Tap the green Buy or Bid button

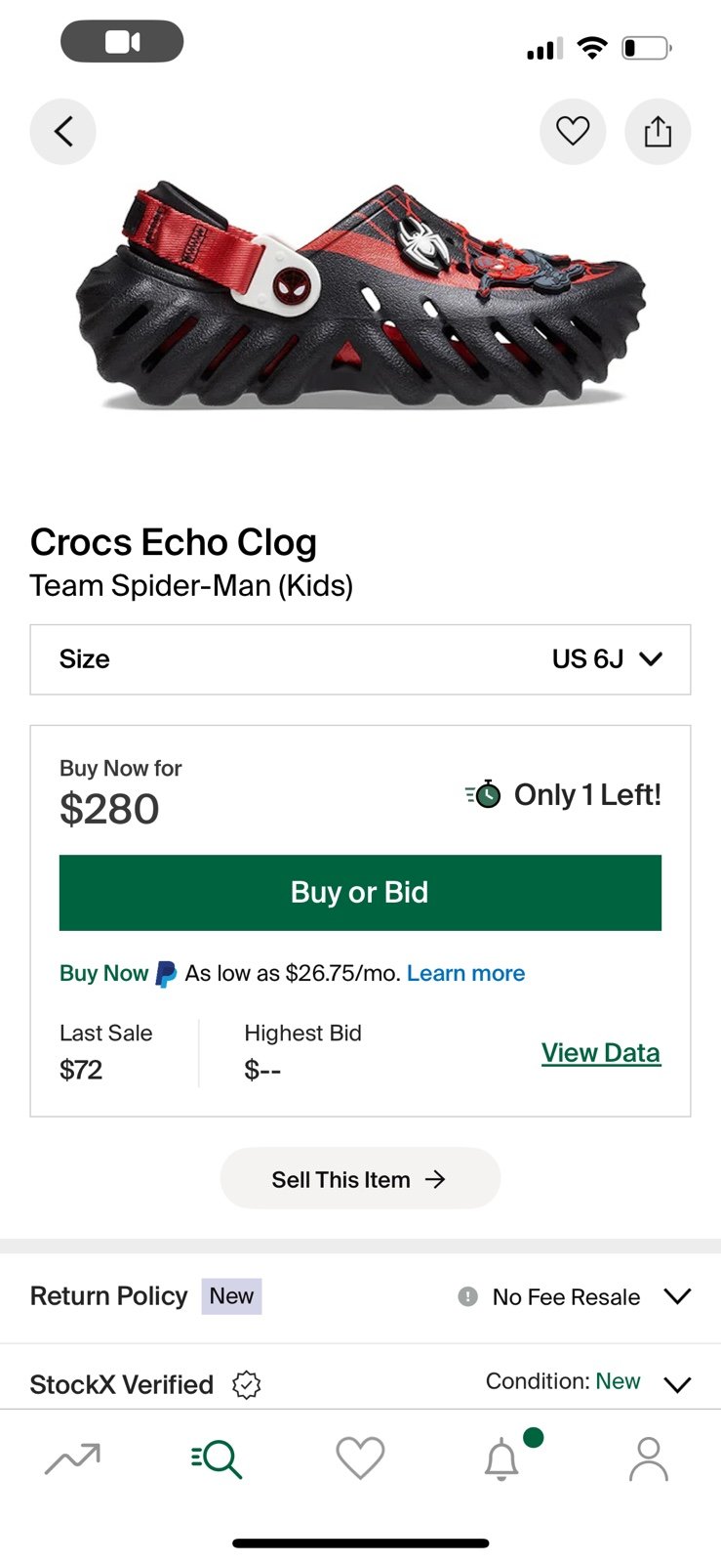point(360,892)
